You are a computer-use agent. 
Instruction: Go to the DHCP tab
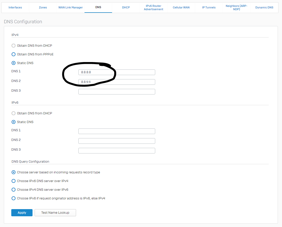pyautogui.click(x=126, y=7)
